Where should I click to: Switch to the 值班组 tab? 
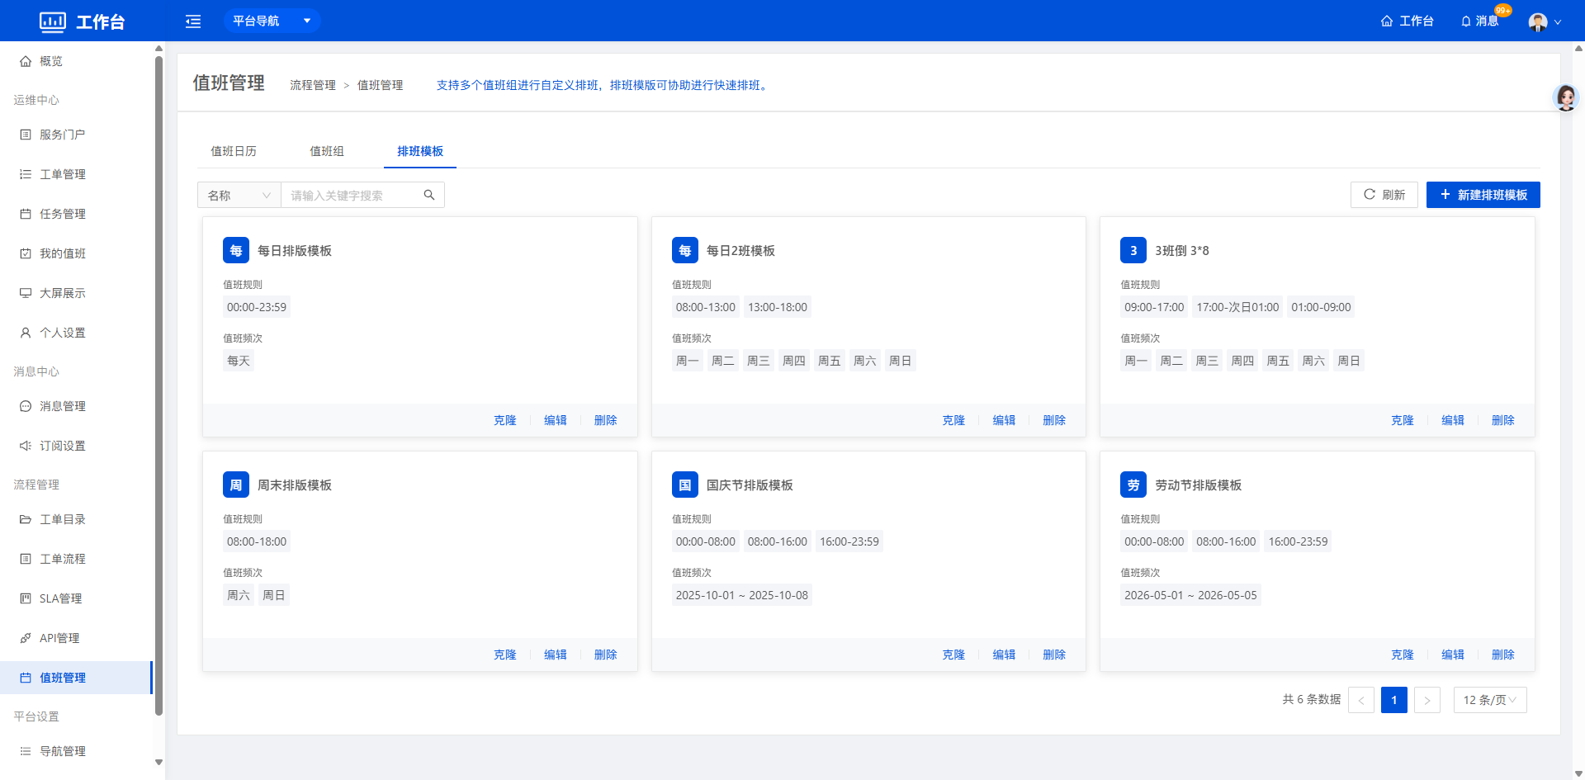click(x=327, y=151)
